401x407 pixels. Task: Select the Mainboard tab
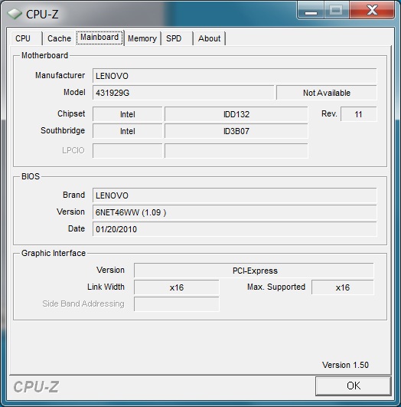tap(99, 38)
